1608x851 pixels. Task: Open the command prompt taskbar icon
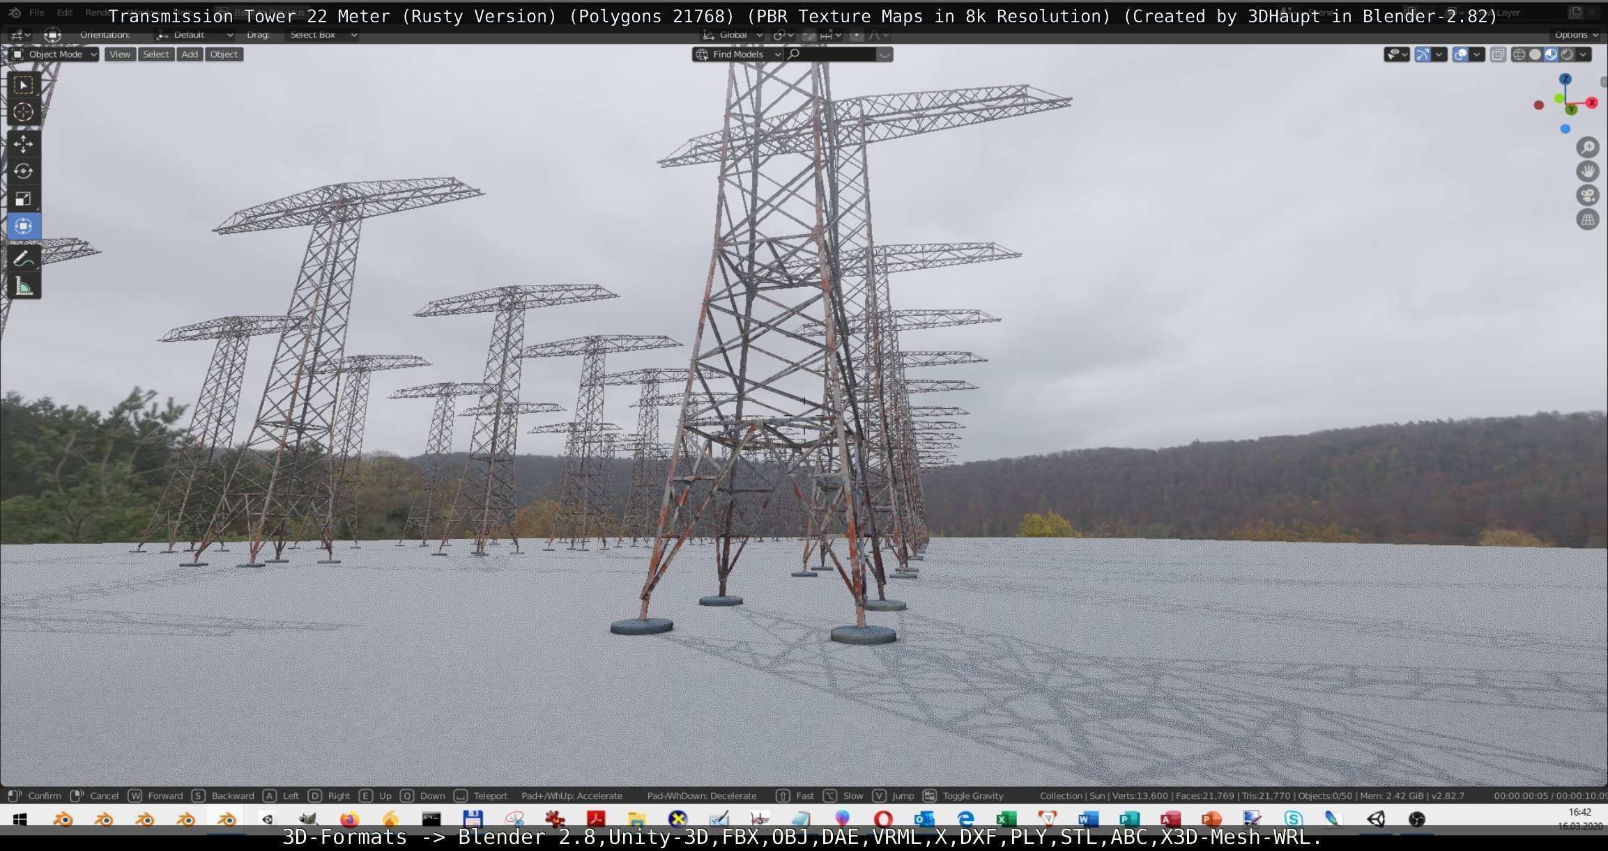(x=431, y=819)
